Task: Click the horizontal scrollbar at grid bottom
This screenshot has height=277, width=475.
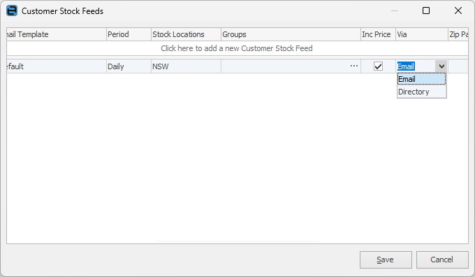Action: point(237,241)
